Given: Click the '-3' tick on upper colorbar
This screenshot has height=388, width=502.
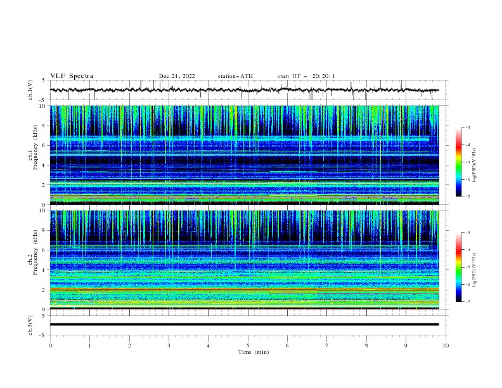Looking at the screenshot, I should [x=467, y=127].
